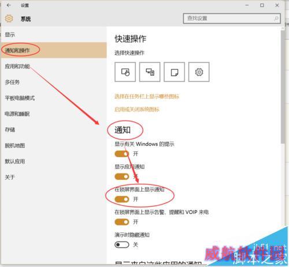Image resolution: width=289 pixels, height=267 pixels.
Task: Maximize the Settings window
Action: click(x=262, y=5)
